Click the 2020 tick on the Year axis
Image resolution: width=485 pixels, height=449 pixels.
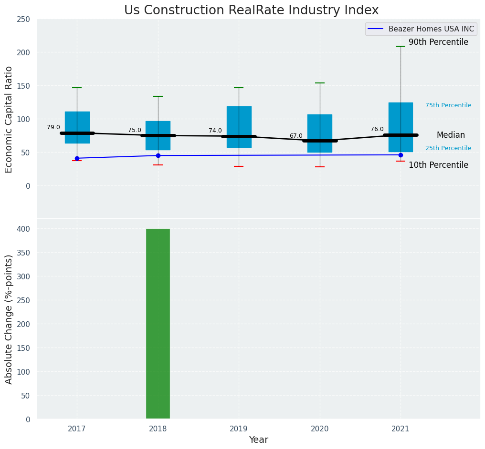pyautogui.click(x=320, y=429)
